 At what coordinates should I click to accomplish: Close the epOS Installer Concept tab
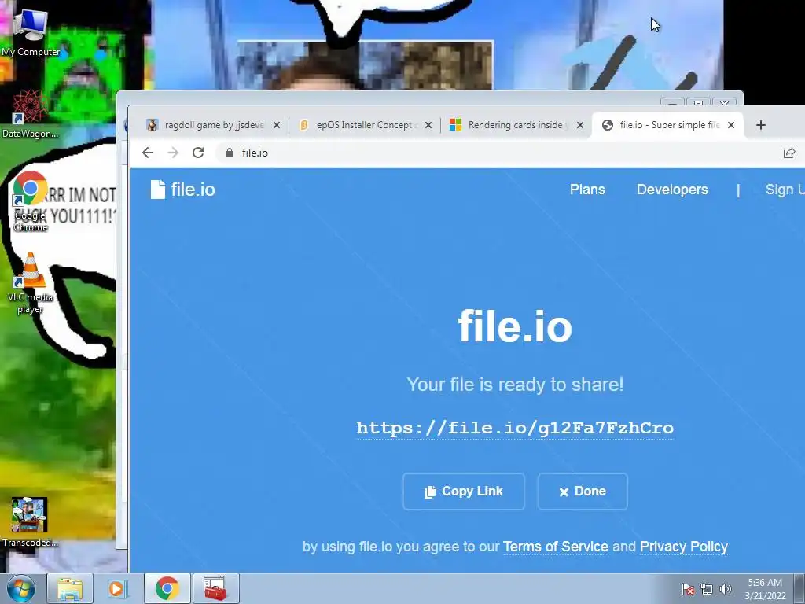click(428, 125)
